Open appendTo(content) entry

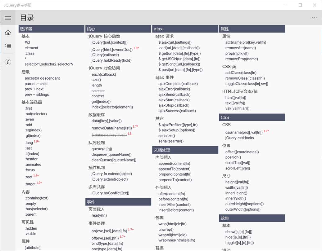[175, 169]
